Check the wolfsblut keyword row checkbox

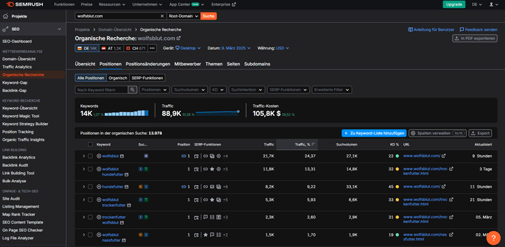click(90, 156)
